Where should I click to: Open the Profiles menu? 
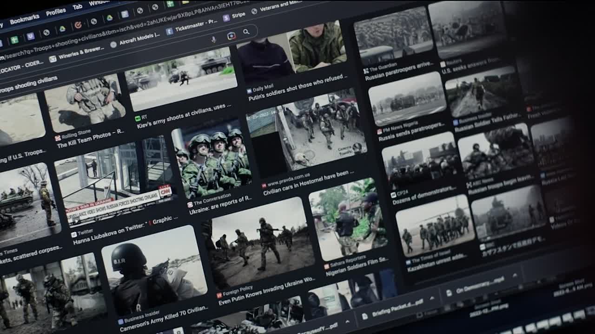[56, 12]
